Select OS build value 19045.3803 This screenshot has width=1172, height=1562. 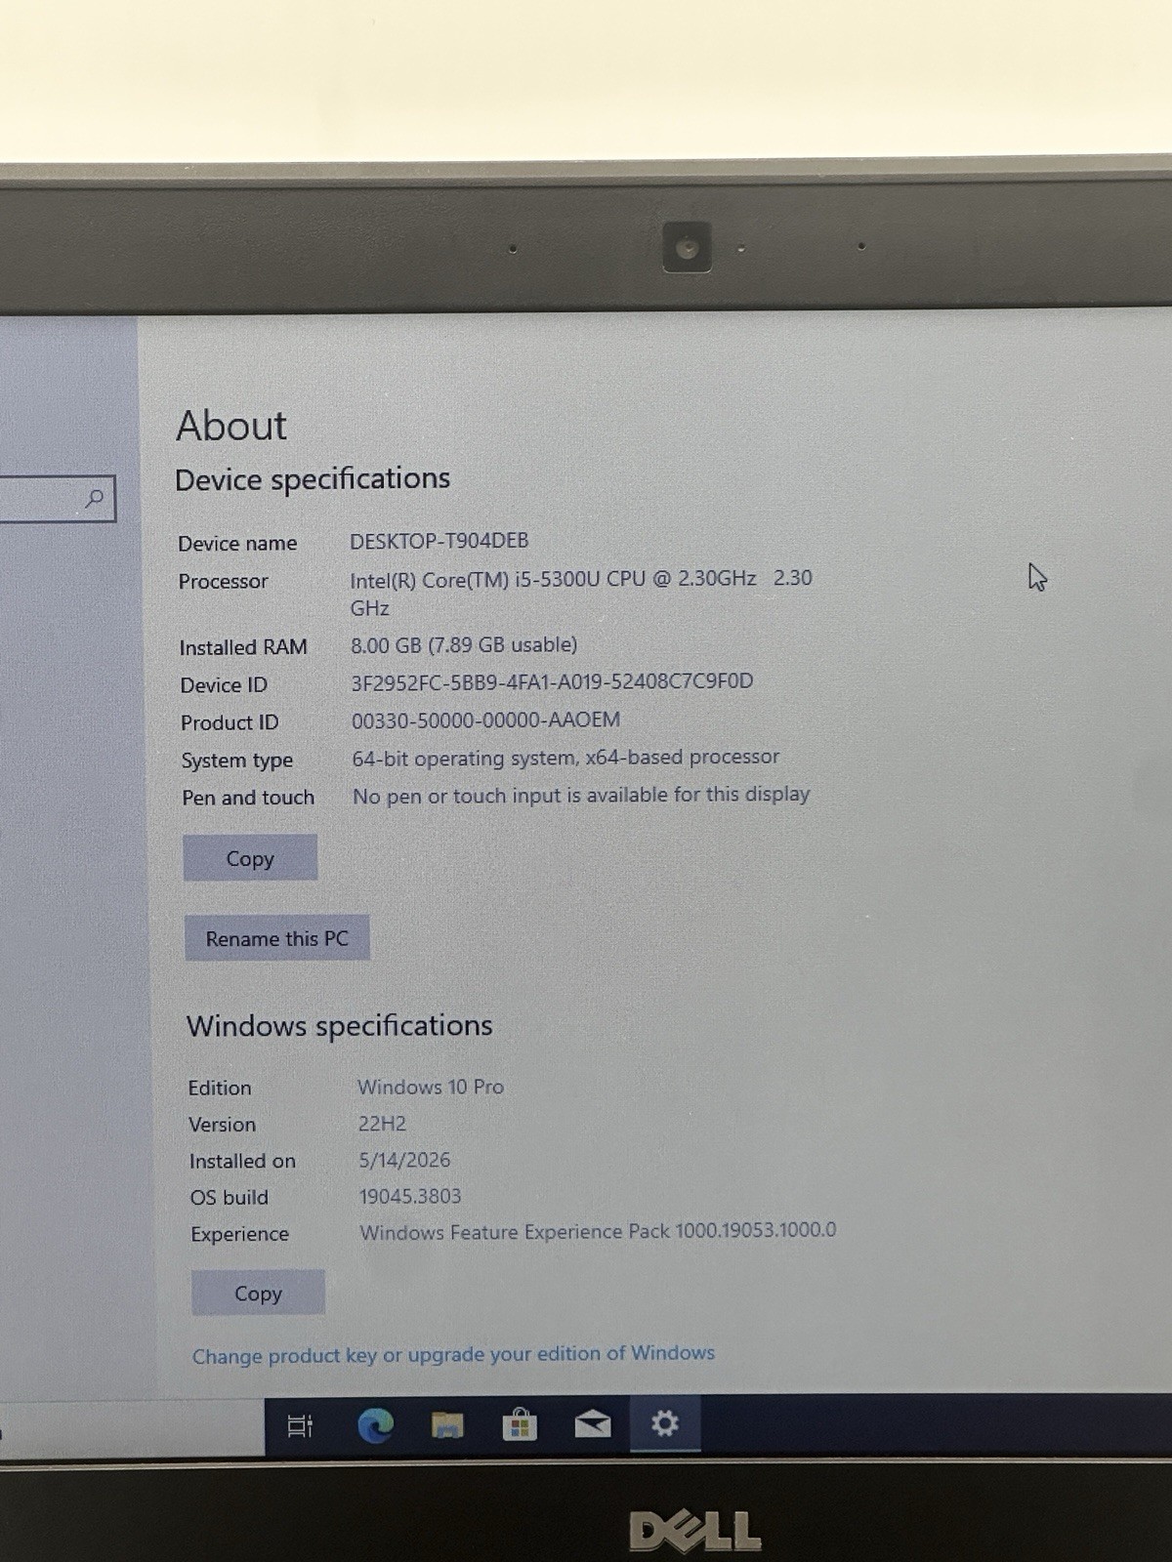pos(410,1196)
